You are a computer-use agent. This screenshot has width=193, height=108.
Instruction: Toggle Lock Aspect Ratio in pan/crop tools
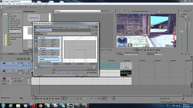(x=36, y=49)
